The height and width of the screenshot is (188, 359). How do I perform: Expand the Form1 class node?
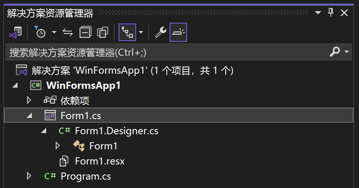click(57, 146)
